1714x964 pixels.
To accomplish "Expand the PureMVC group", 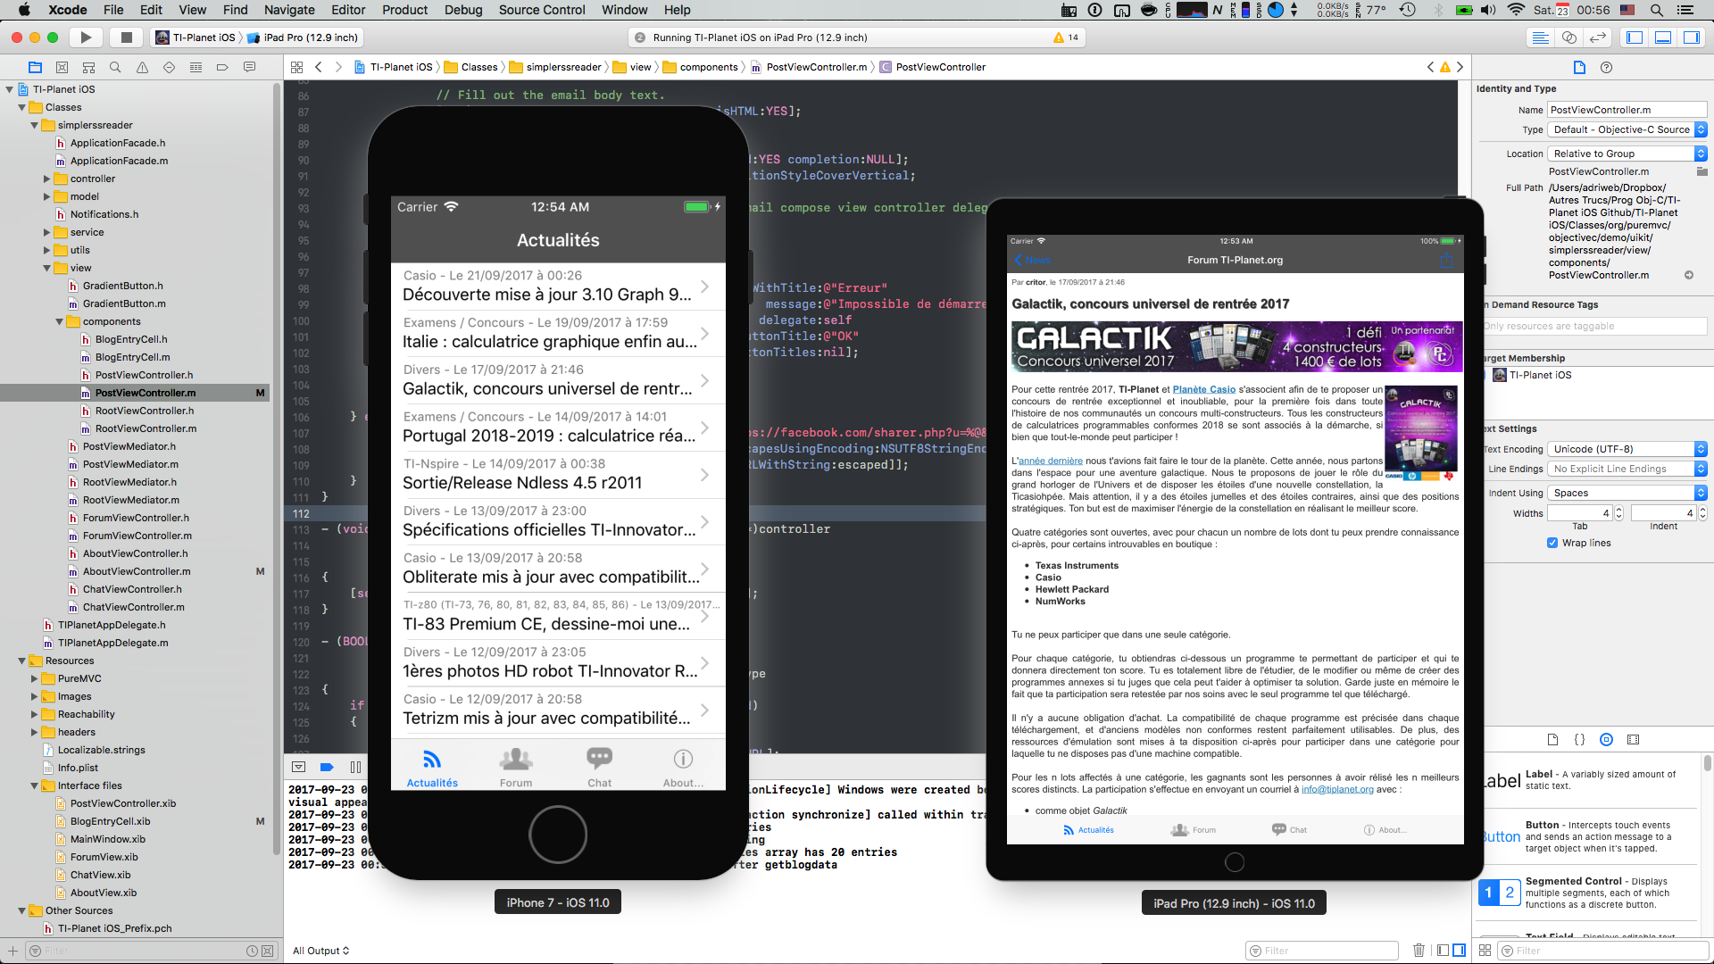I will click(x=35, y=678).
